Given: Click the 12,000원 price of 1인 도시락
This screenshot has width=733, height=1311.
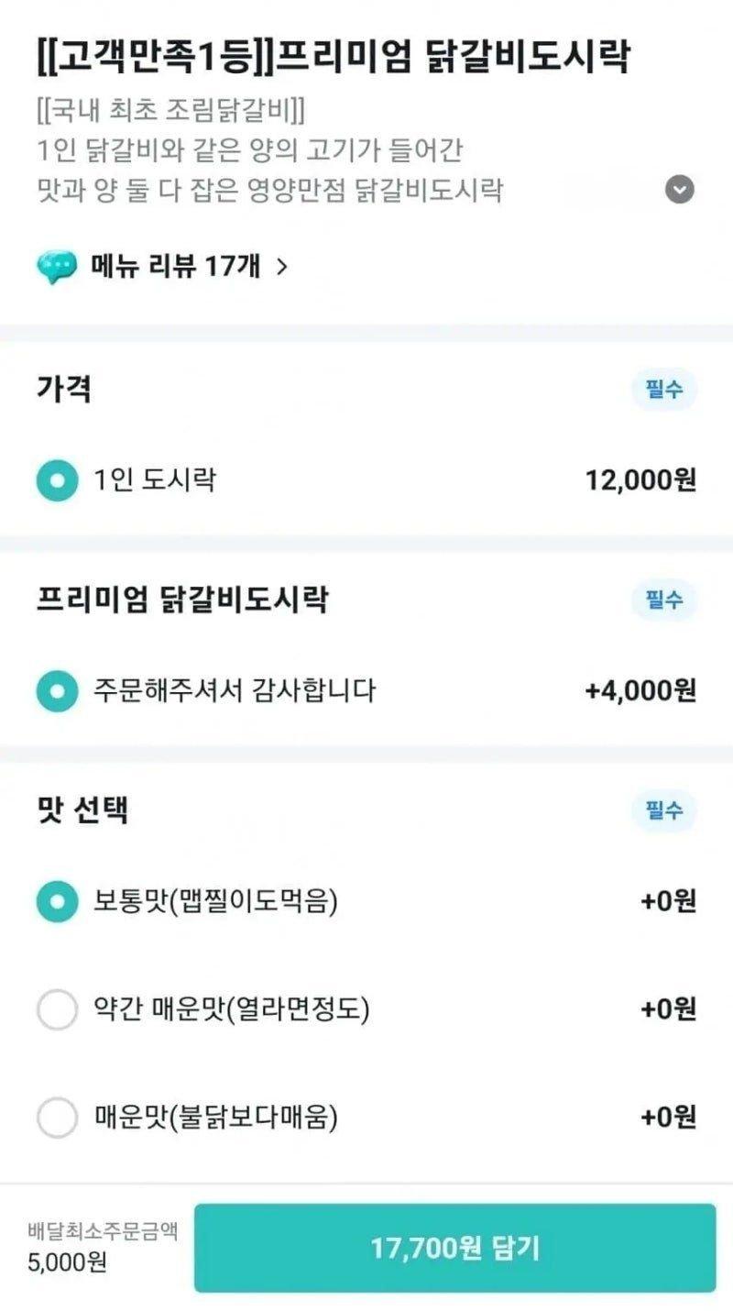Looking at the screenshot, I should coord(640,479).
